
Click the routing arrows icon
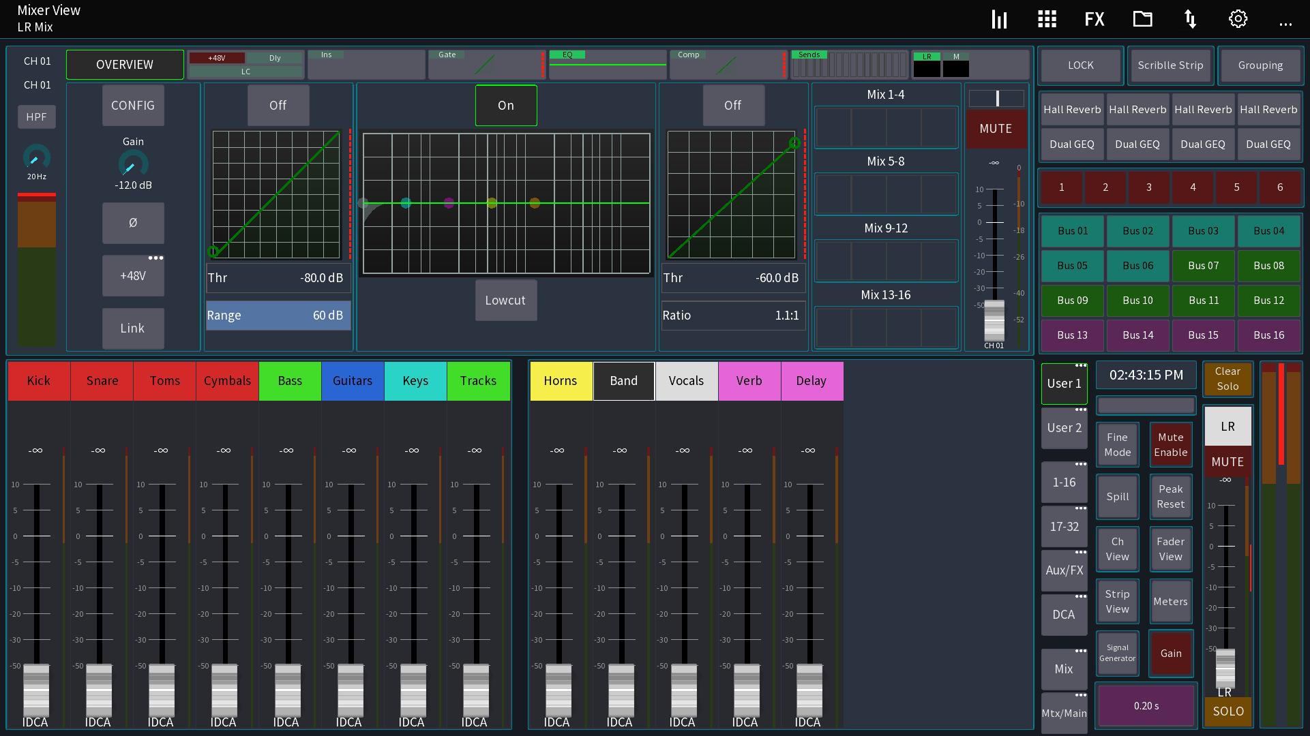click(x=1191, y=19)
